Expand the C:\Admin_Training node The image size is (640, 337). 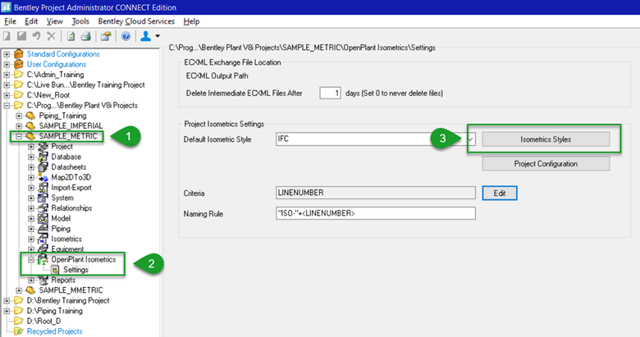(x=7, y=75)
